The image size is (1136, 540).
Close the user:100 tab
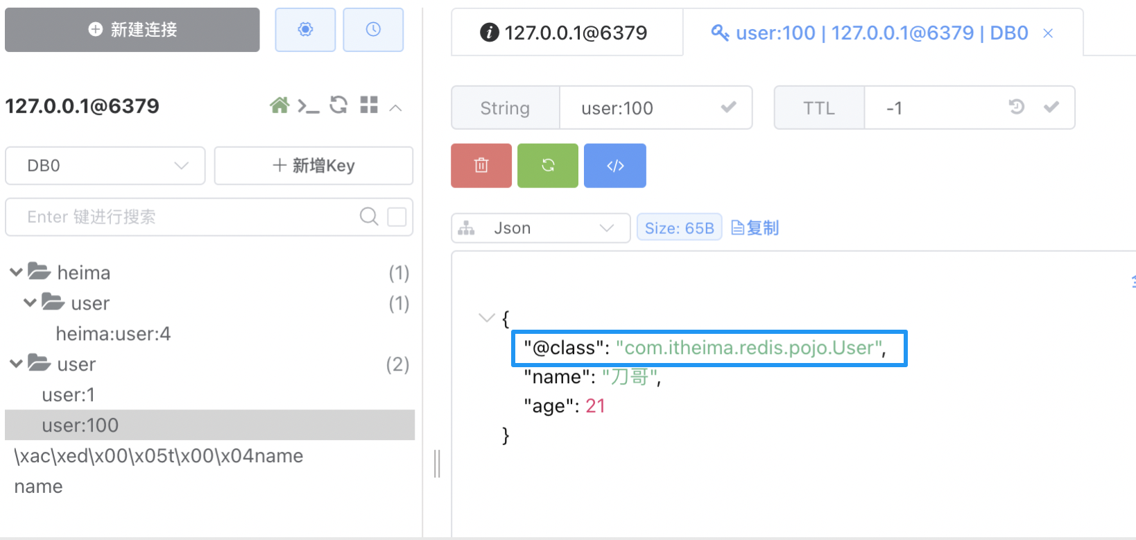1048,33
